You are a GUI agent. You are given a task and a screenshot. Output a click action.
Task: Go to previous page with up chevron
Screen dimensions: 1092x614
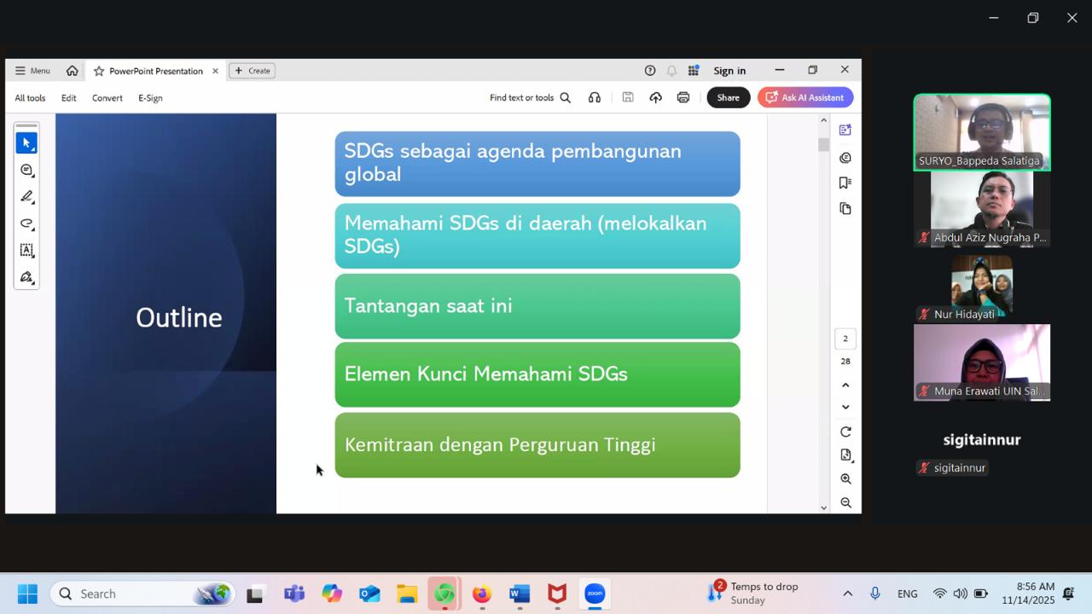coord(845,385)
